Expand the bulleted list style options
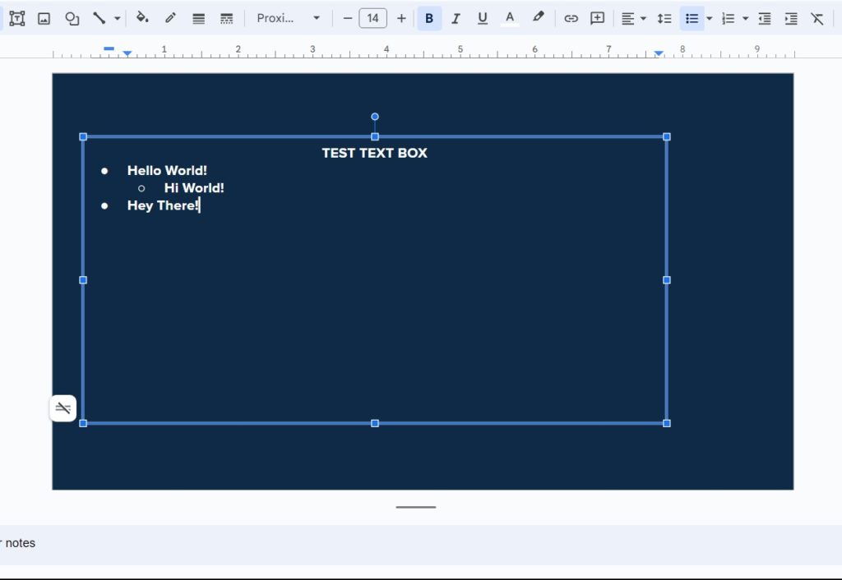 click(709, 17)
